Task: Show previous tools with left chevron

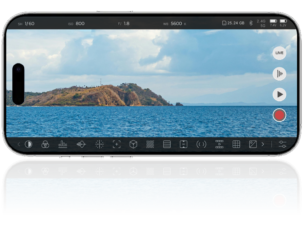Action: (x=19, y=144)
